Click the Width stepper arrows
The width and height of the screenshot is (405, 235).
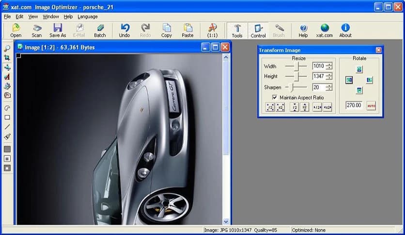pyautogui.click(x=329, y=66)
